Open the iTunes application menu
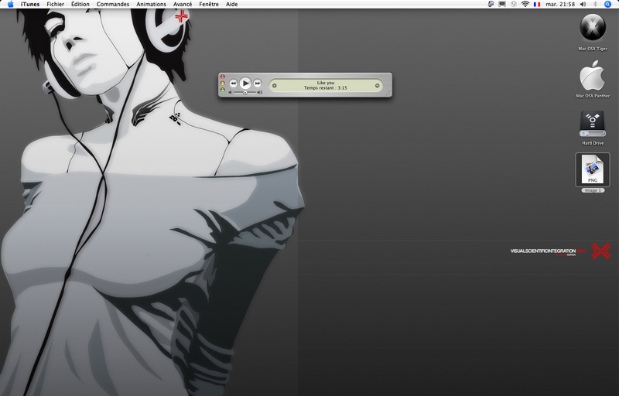Screen dimensions: 619x396 [30, 5]
